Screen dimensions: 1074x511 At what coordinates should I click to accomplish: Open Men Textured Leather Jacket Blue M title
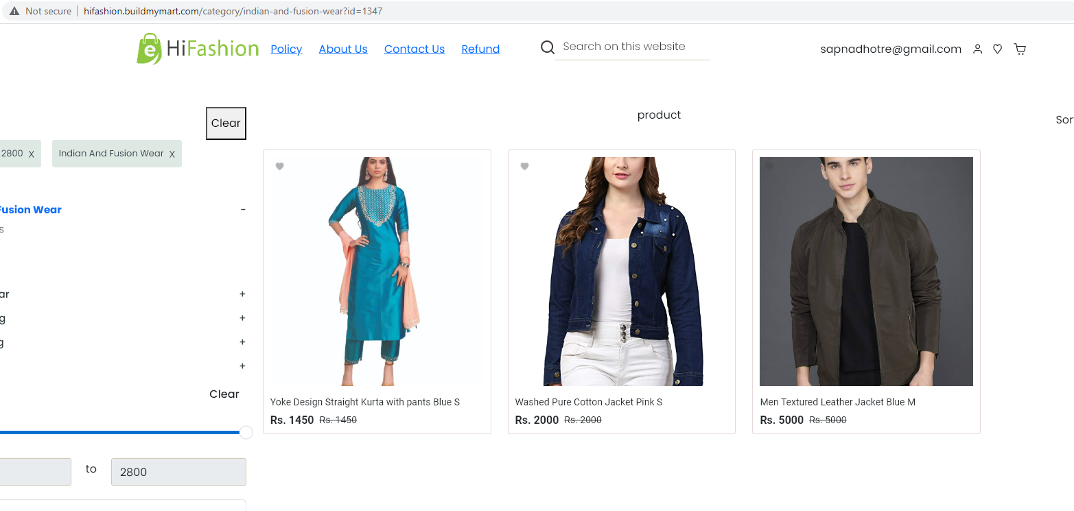pos(837,402)
